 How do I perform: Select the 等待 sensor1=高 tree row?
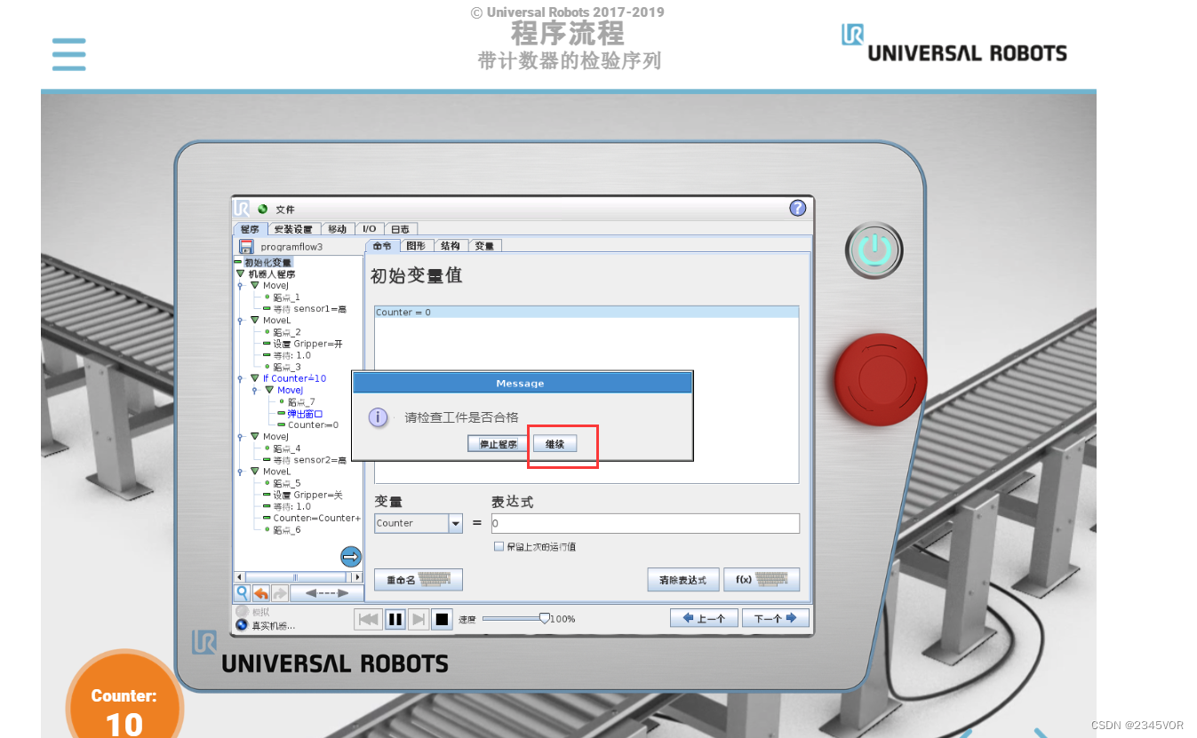309,309
